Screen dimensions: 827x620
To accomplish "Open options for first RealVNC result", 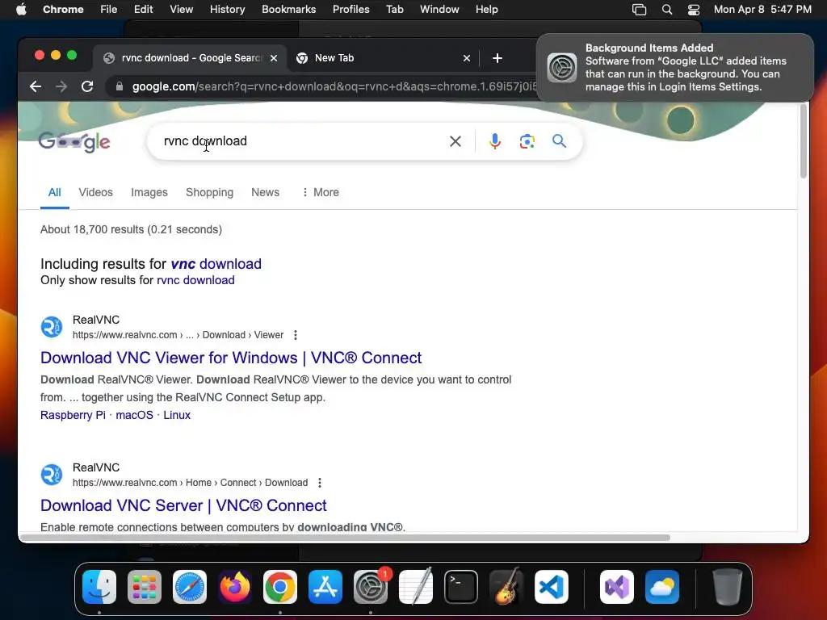I will (x=296, y=335).
